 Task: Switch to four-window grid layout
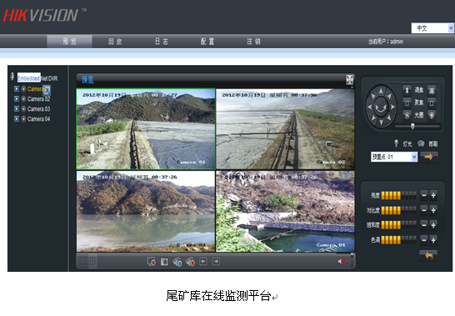tap(92, 262)
